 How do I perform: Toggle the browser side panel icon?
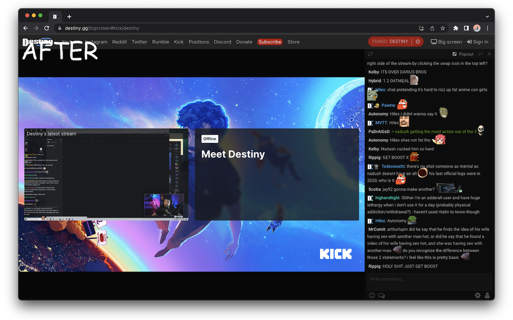pyautogui.click(x=466, y=28)
